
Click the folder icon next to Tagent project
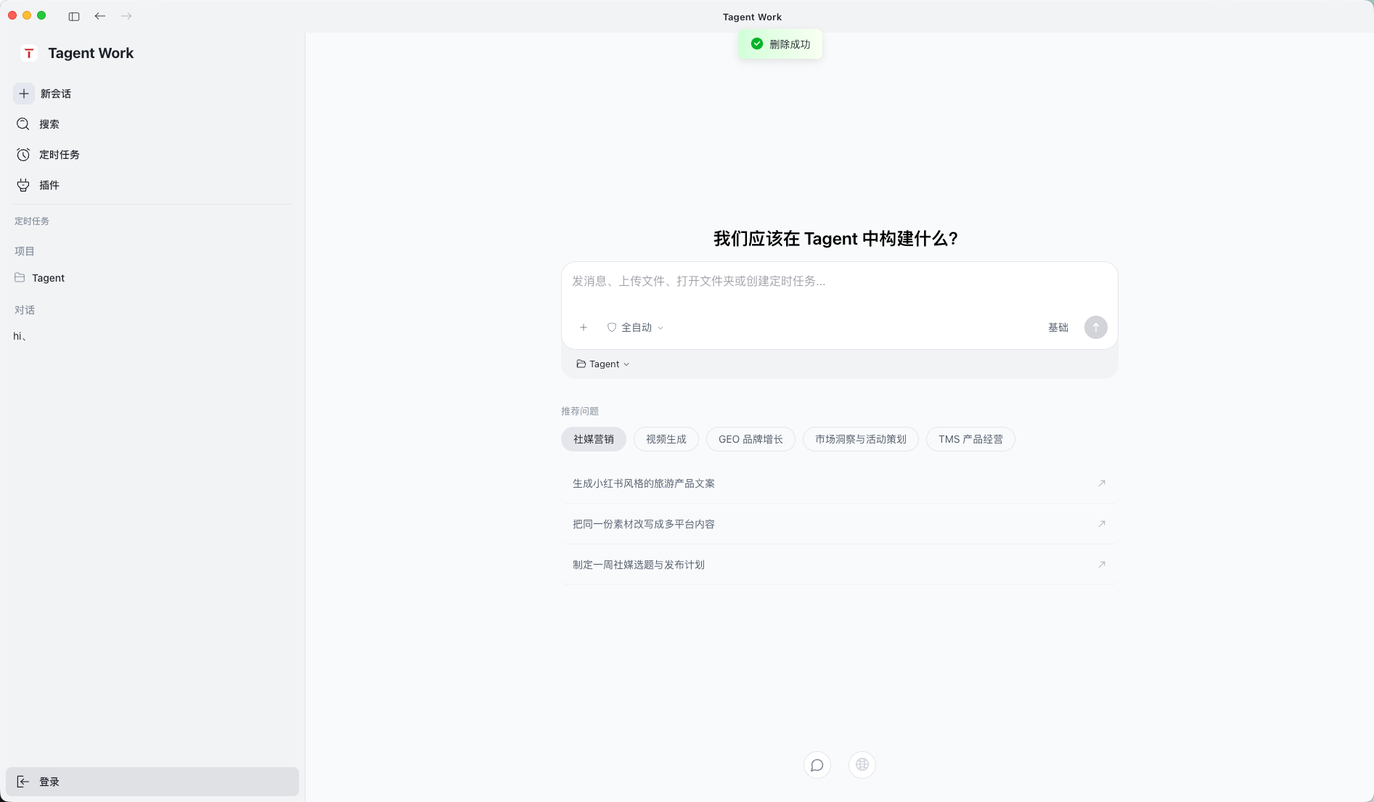tap(20, 277)
